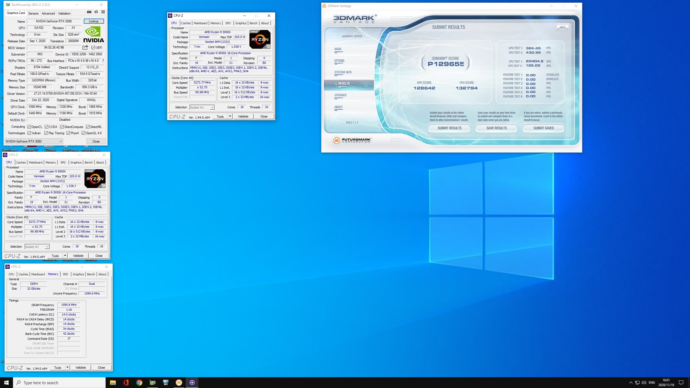Screen dimensions: 690x388
Task: Switch to Sensors tab in GPU-Z
Action: pyautogui.click(x=33, y=13)
